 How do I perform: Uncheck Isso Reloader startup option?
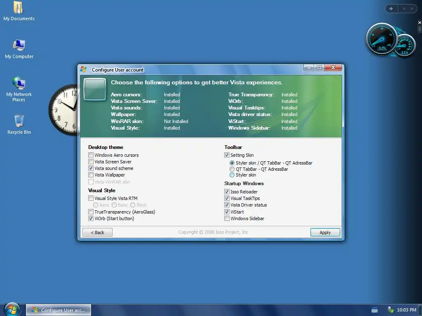[x=227, y=192]
